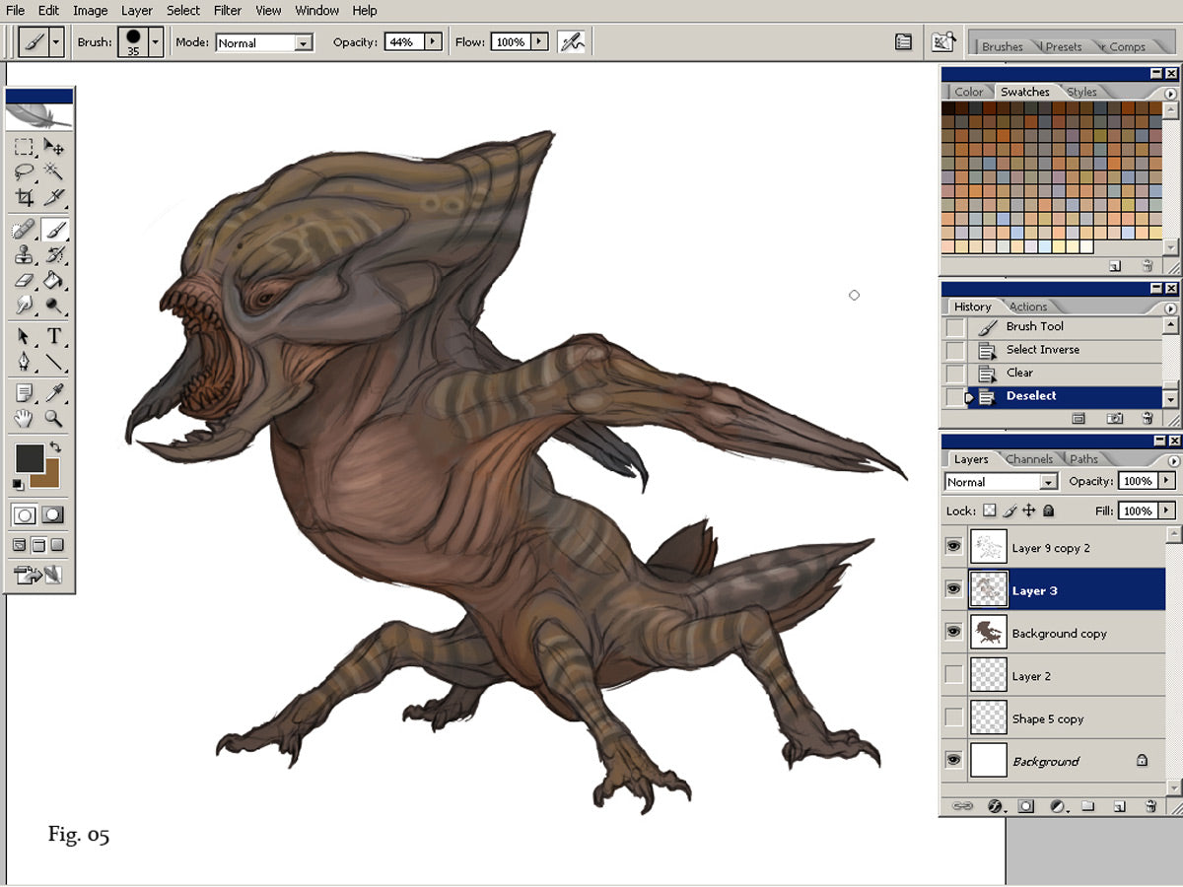Image resolution: width=1183 pixels, height=887 pixels.
Task: Open the layer blend mode dropdown
Action: pyautogui.click(x=1048, y=482)
